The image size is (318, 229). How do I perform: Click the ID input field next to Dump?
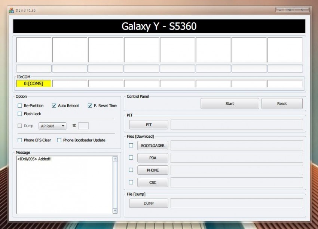click(x=83, y=126)
